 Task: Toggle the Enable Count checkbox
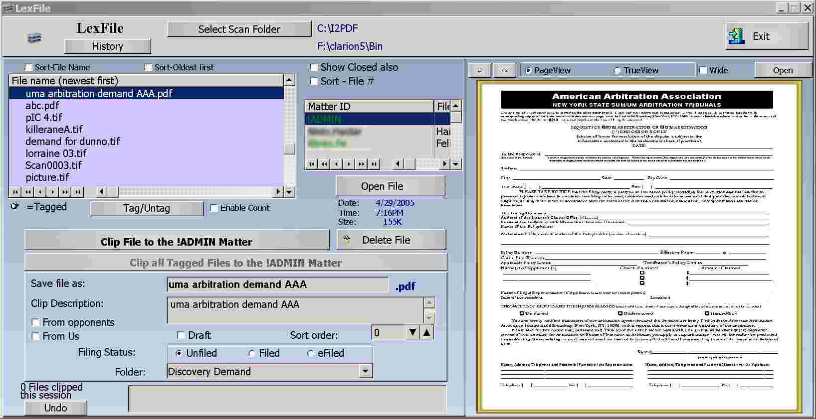pyautogui.click(x=214, y=208)
